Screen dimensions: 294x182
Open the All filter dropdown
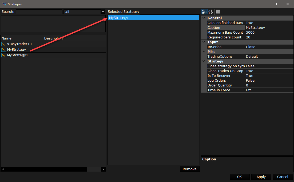(103, 12)
